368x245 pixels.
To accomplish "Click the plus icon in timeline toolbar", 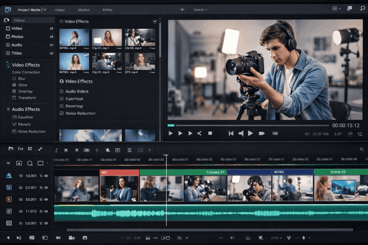I will point(97,150).
